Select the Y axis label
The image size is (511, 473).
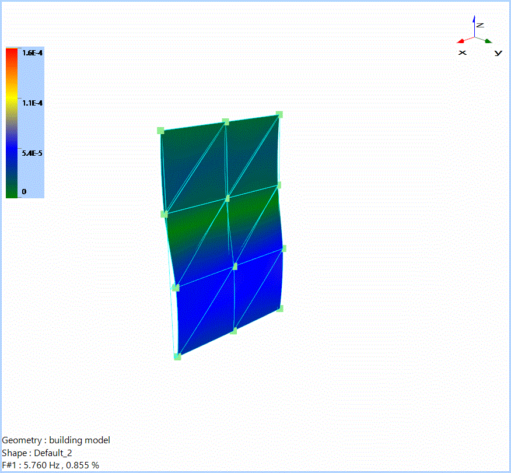498,52
